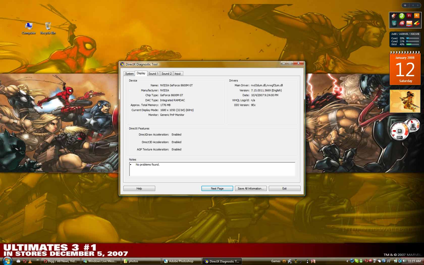Click the January 2008 calendar gadget
The height and width of the screenshot is (265, 424).
point(405,68)
